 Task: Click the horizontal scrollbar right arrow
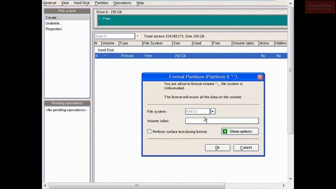click(283, 185)
